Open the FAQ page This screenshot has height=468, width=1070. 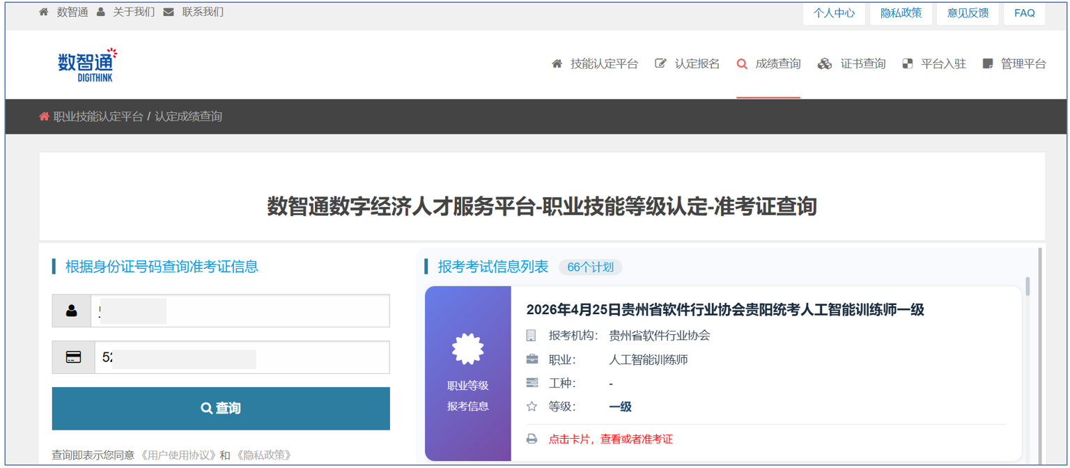[x=1025, y=13]
